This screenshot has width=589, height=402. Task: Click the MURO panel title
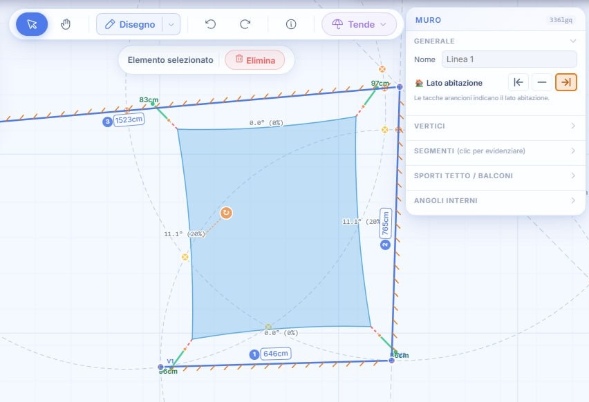pos(428,20)
